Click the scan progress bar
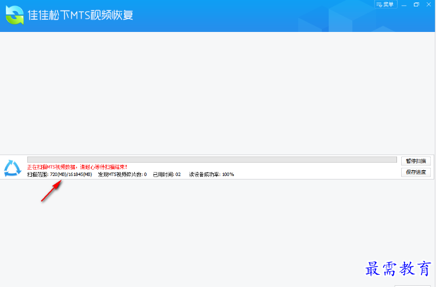 point(212,159)
